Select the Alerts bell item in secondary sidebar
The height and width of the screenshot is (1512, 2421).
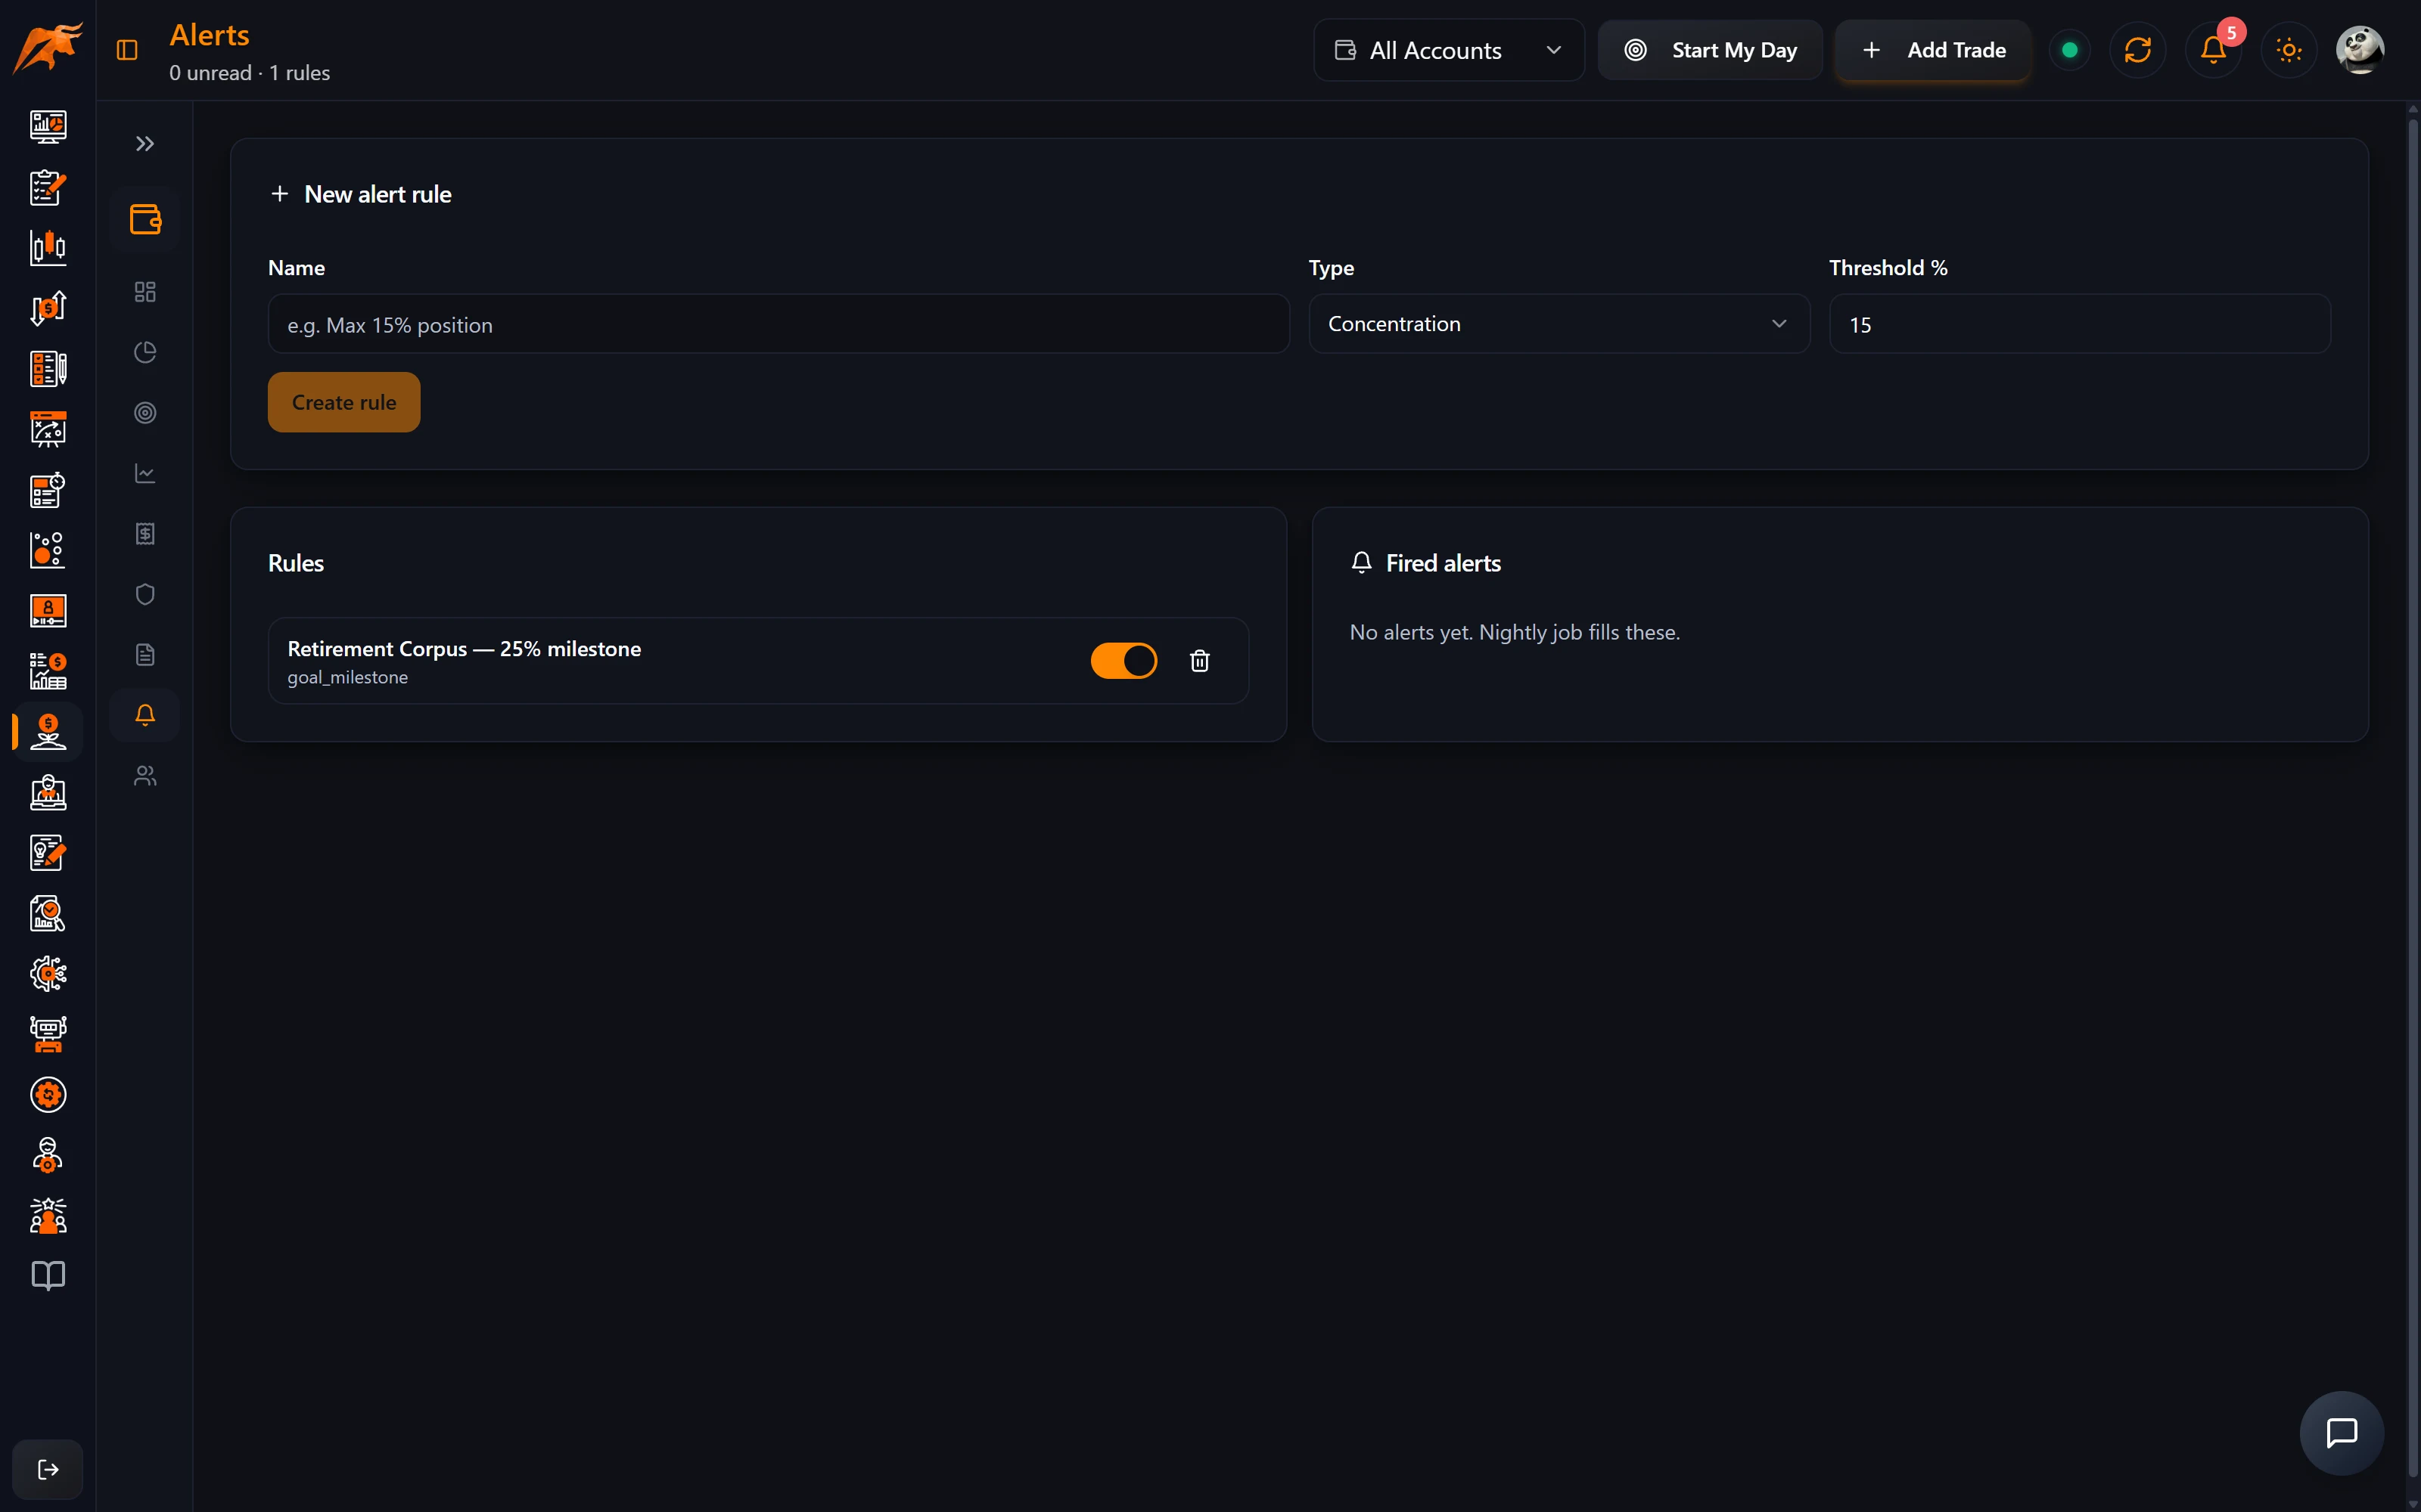(x=145, y=715)
